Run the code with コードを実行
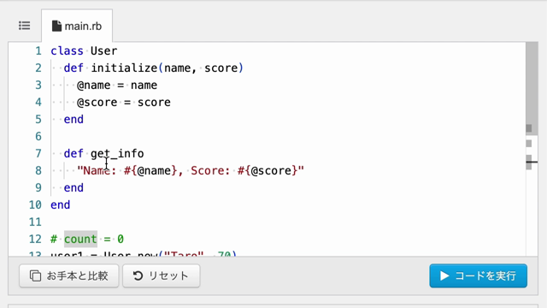 pos(478,275)
